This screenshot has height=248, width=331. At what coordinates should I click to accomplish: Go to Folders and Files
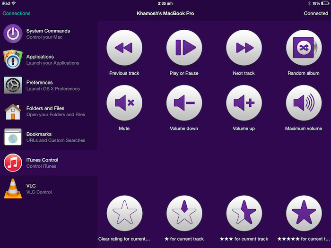click(x=48, y=111)
